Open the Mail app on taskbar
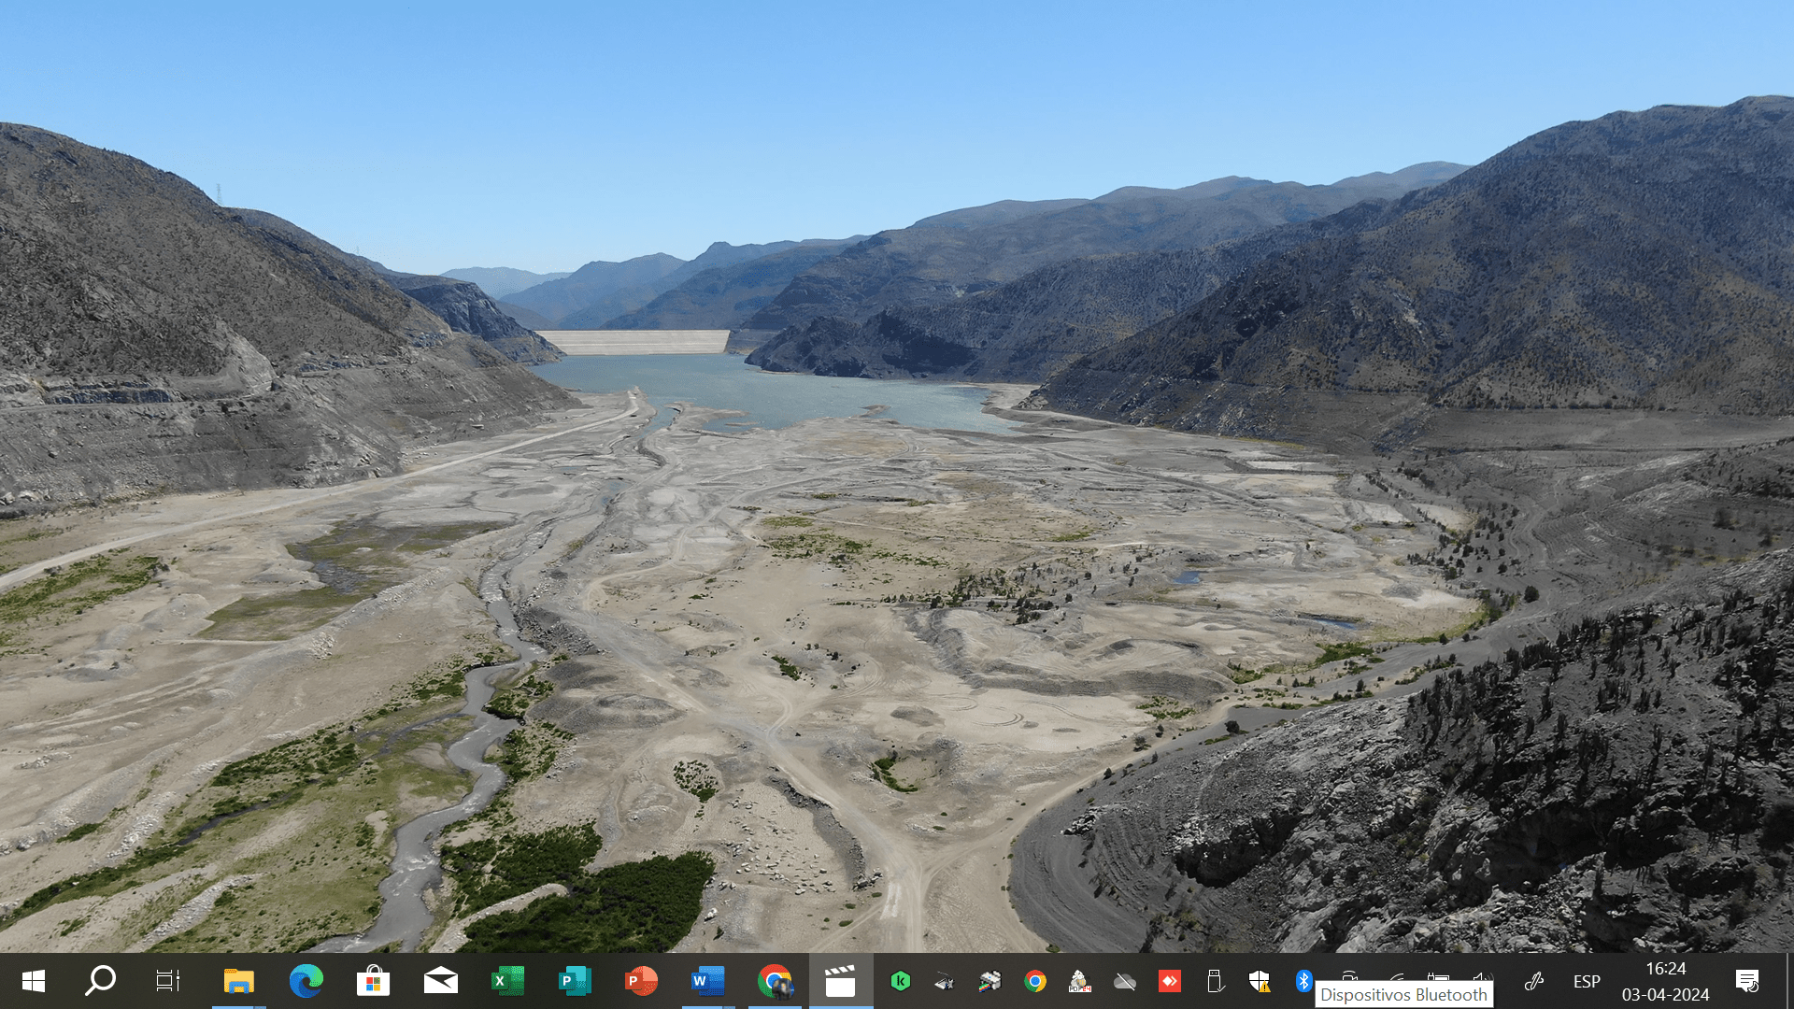 [x=441, y=981]
